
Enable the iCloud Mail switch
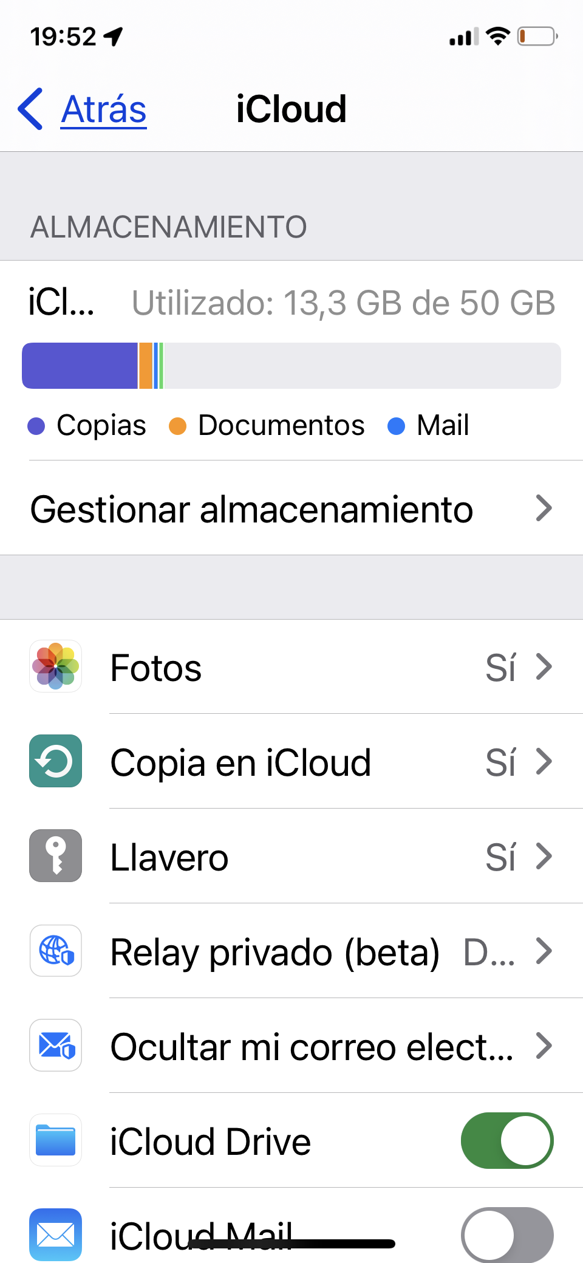pos(506,1234)
